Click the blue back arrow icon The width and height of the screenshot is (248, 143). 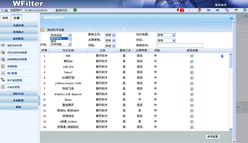(x=208, y=10)
